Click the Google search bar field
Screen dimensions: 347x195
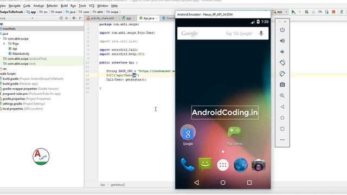(223, 34)
